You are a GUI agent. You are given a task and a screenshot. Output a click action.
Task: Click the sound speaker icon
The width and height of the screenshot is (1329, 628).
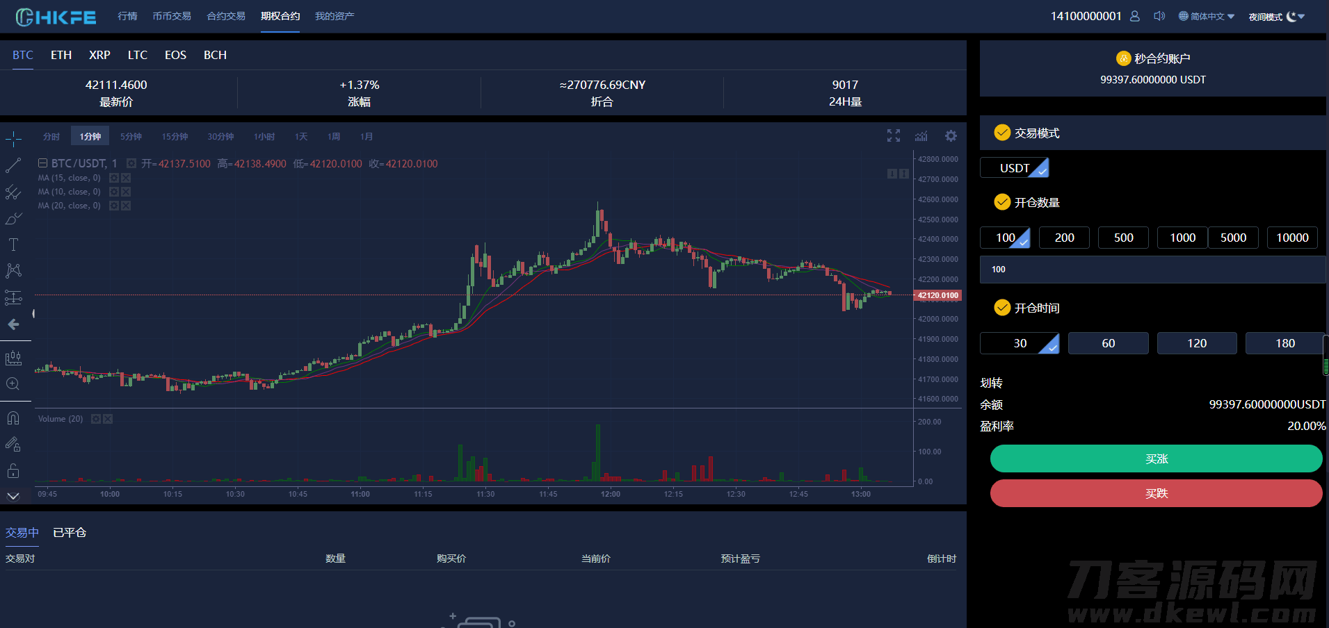(x=1159, y=16)
